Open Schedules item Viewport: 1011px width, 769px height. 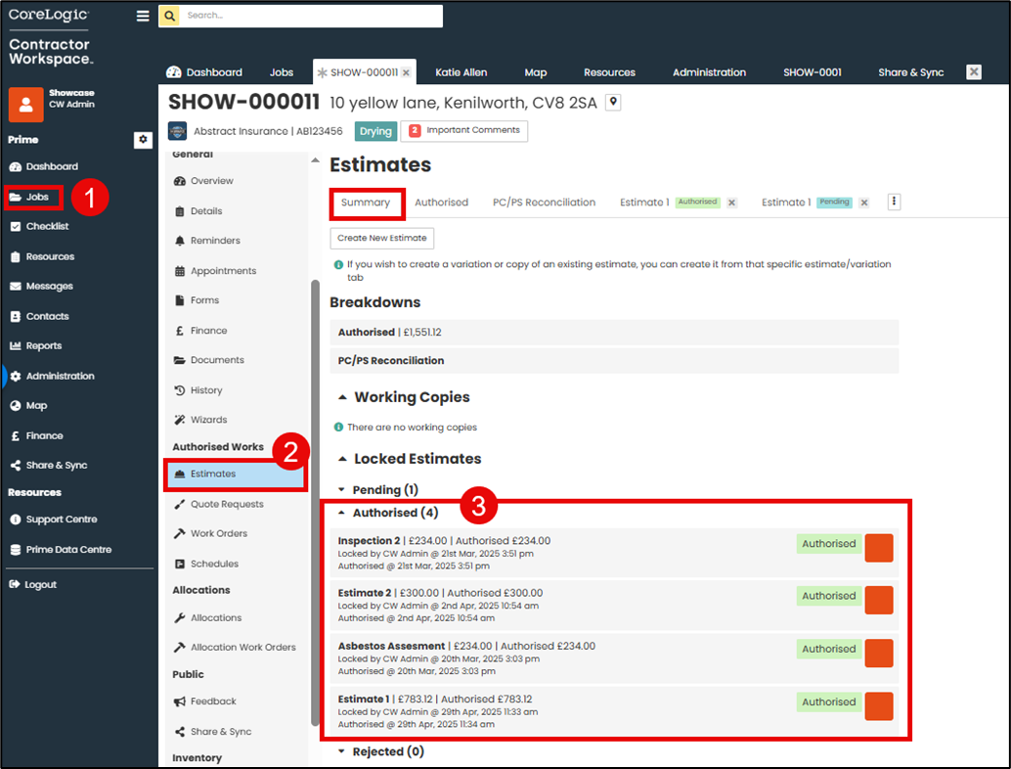[x=206, y=564]
